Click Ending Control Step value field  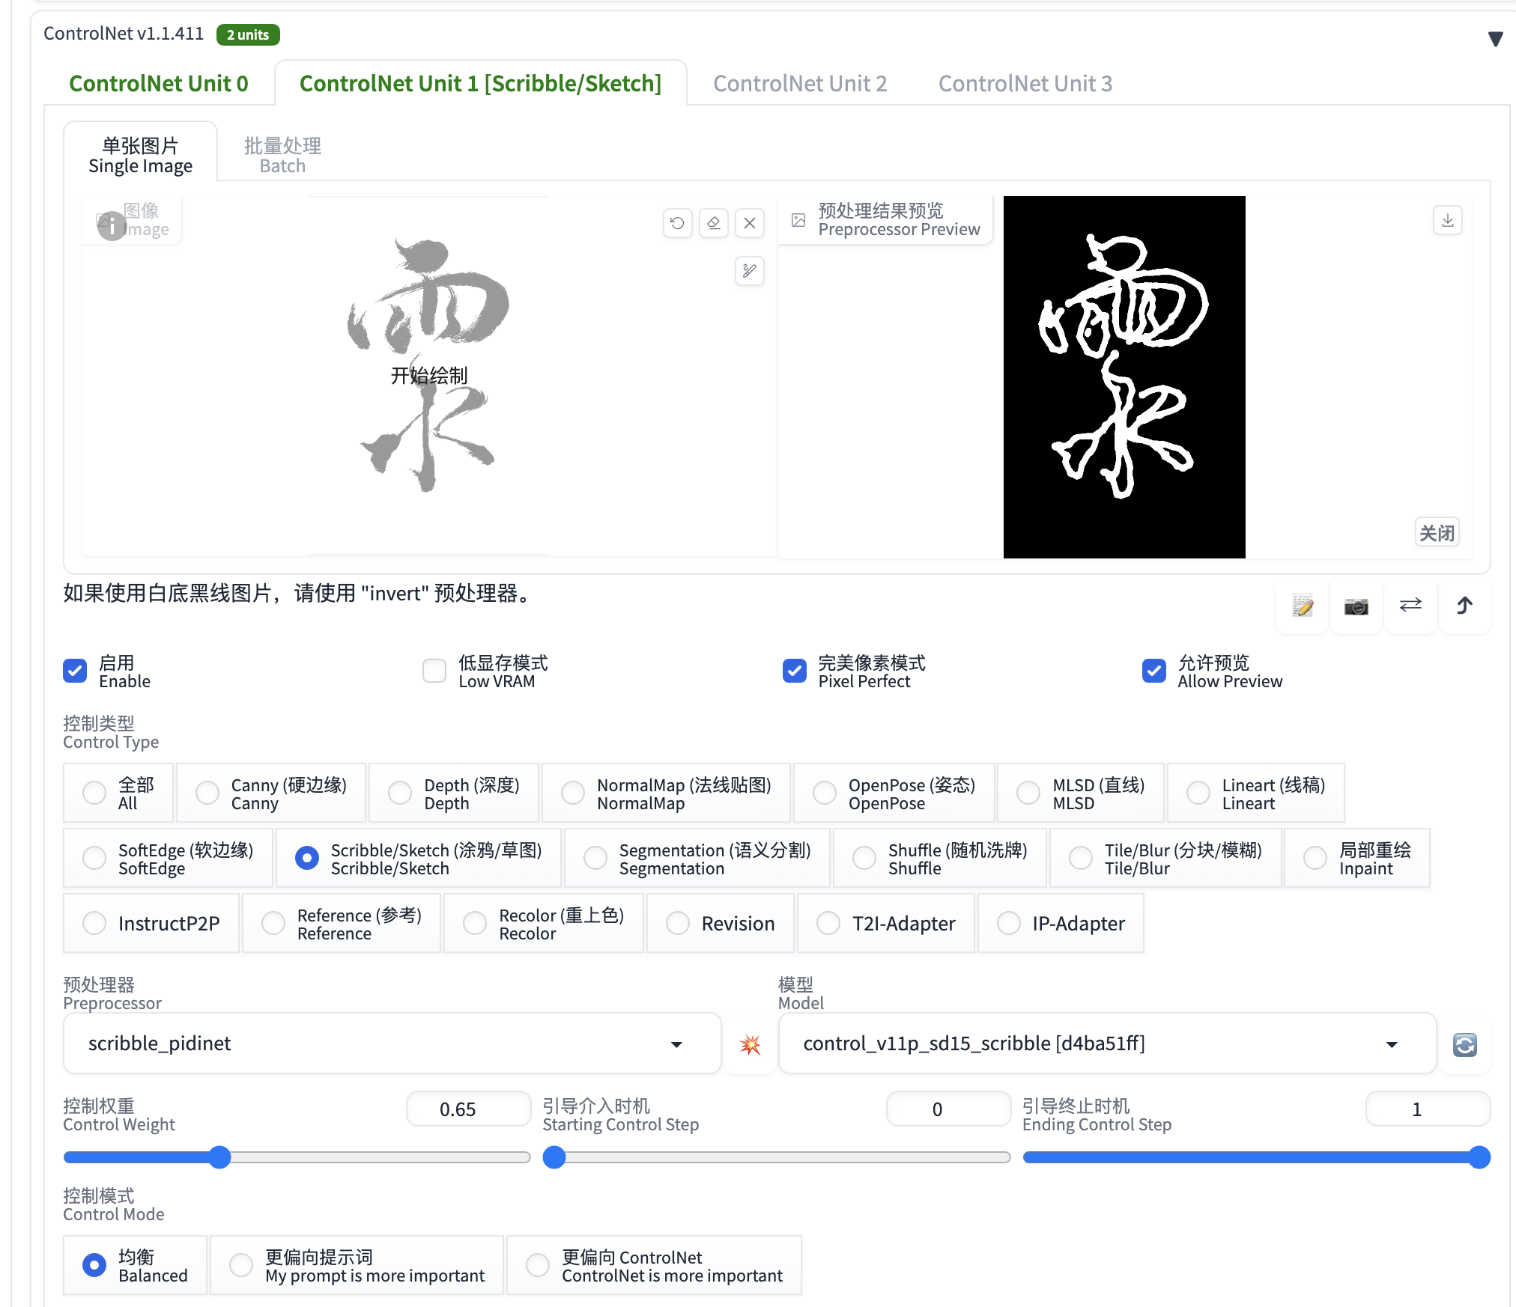[x=1428, y=1109]
